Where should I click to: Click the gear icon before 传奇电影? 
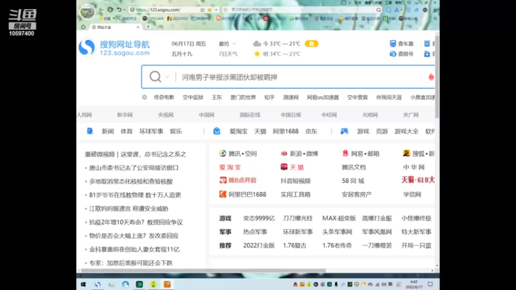coord(144,97)
